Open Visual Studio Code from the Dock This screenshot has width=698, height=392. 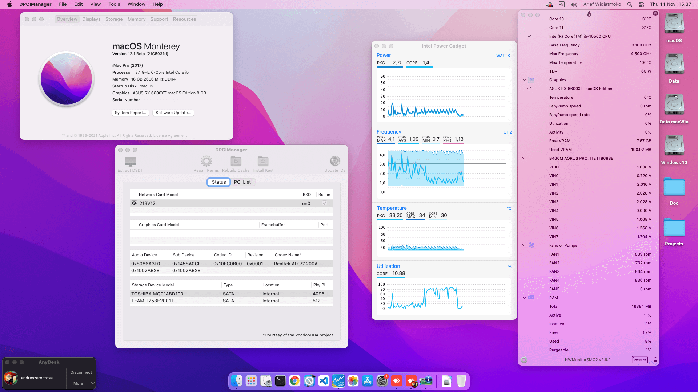pos(324,381)
